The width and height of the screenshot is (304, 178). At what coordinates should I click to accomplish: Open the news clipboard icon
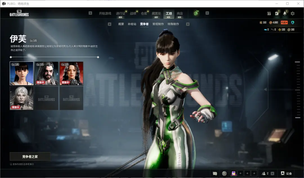point(277,13)
